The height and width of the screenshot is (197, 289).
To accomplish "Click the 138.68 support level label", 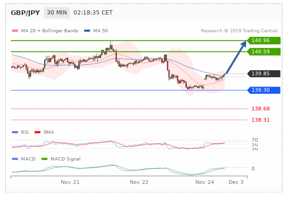I will (x=260, y=109).
